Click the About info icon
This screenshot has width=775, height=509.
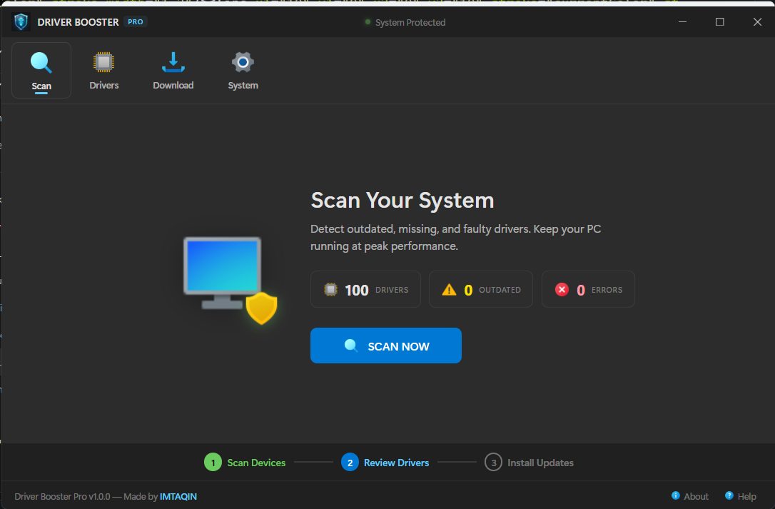point(676,495)
